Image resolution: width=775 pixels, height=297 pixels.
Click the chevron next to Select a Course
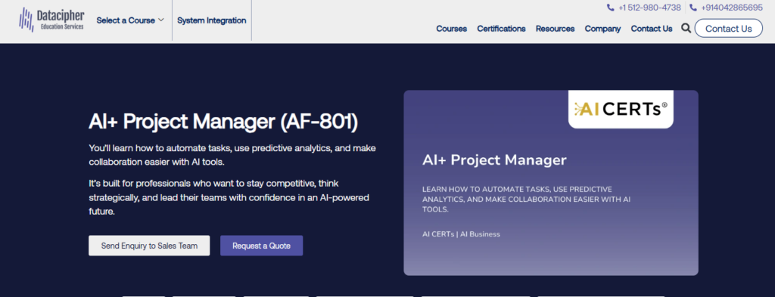point(160,20)
